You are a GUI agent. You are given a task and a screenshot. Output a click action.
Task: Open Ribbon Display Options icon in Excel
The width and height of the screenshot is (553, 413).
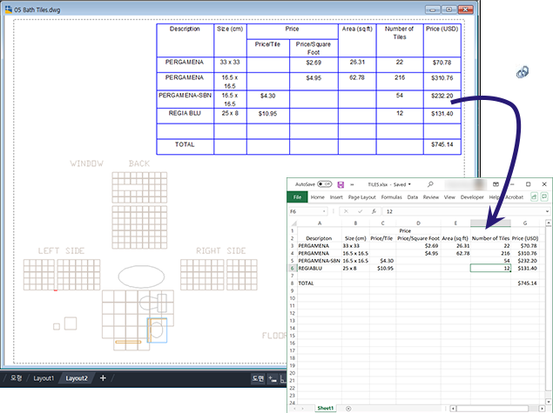(496, 184)
